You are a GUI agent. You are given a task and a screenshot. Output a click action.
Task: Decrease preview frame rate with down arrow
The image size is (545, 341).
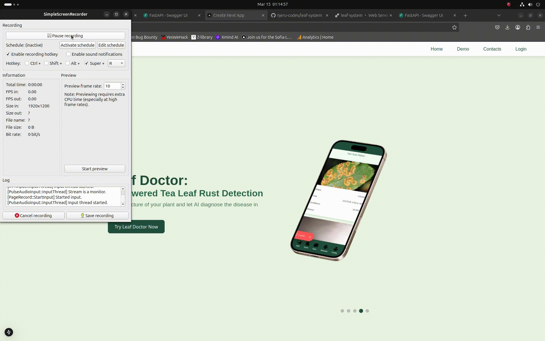123,88
